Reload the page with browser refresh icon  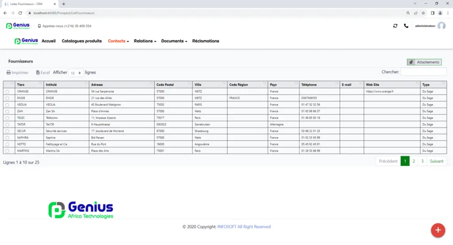(20, 13)
